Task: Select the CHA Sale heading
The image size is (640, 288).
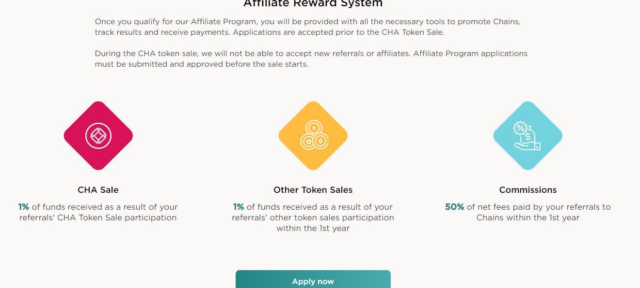Action: pyautogui.click(x=98, y=190)
